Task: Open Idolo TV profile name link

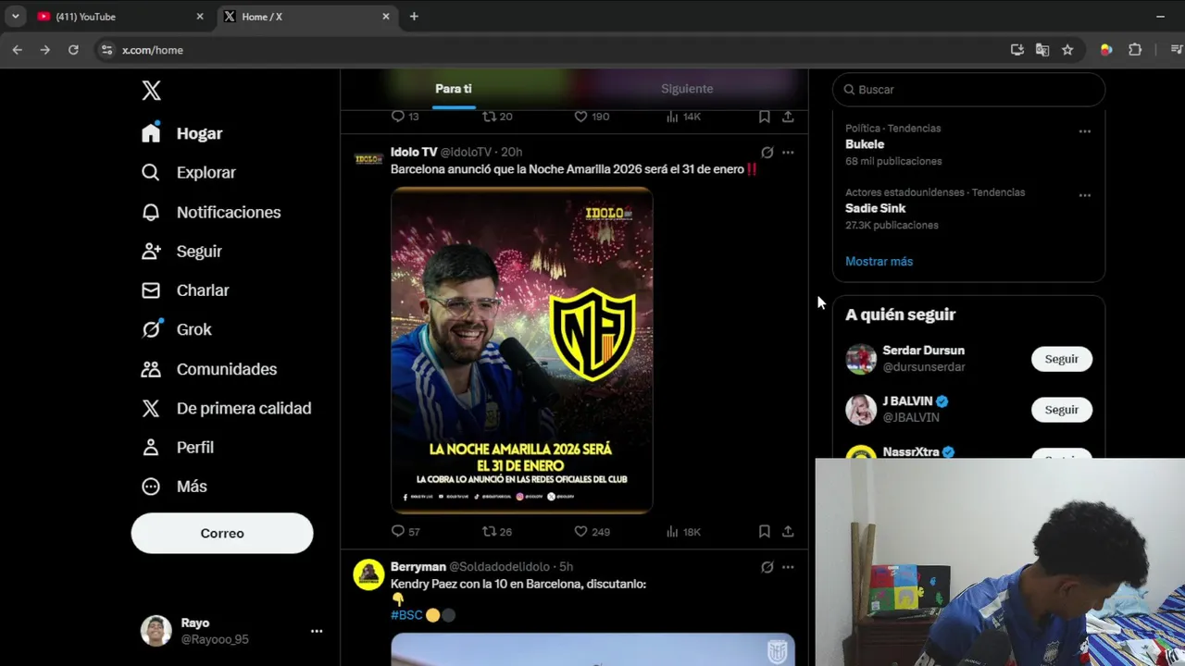Action: coord(414,152)
